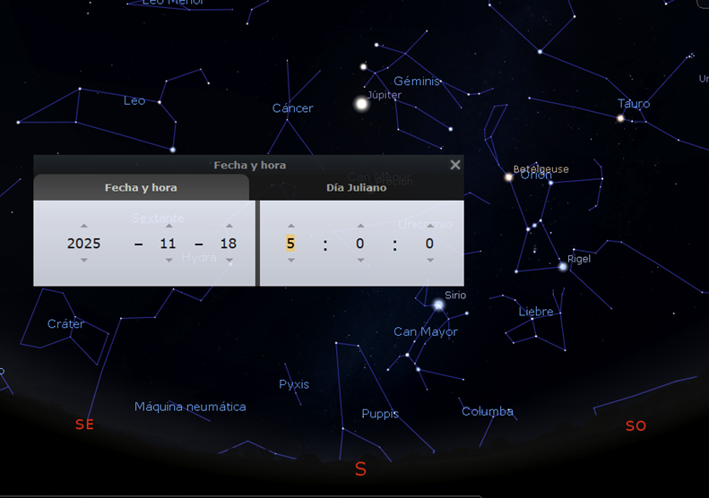Select planet Júpiter in the sky
Screen dimensions: 709x498
362,105
